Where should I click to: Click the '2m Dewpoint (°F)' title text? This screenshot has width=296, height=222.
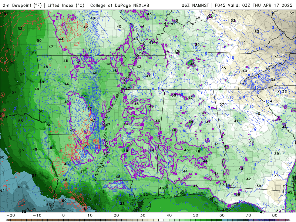(22, 5)
